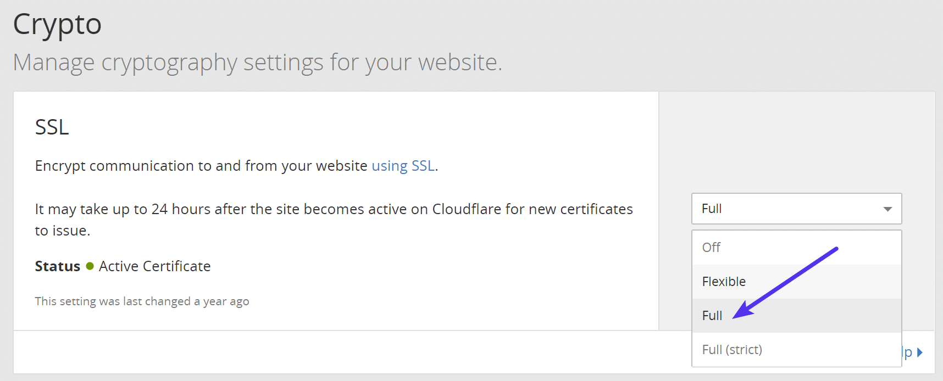The image size is (943, 381).
Task: Click the Crypto page heading
Action: (x=57, y=24)
